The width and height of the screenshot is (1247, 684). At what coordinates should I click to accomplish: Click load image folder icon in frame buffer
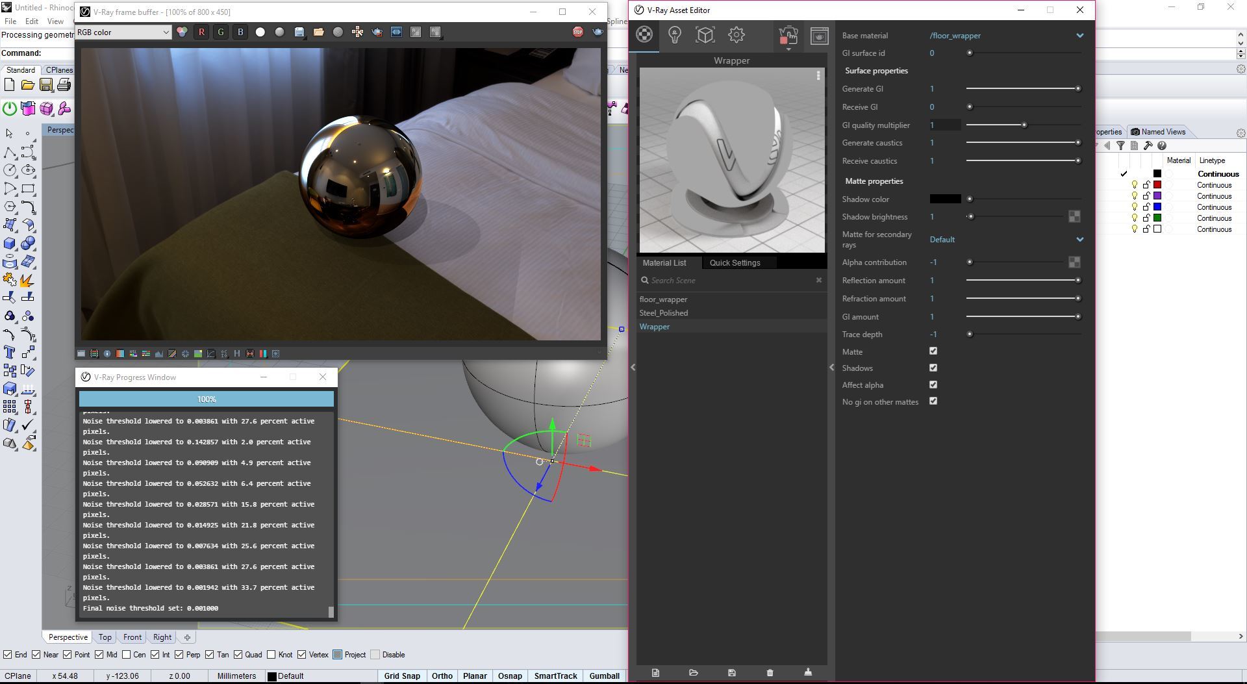tap(319, 32)
